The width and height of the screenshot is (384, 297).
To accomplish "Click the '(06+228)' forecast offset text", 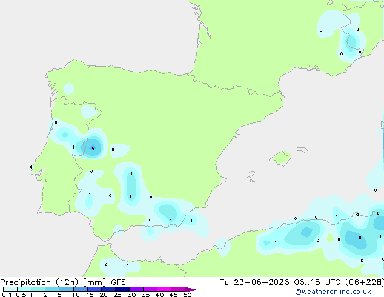I will tap(365, 282).
